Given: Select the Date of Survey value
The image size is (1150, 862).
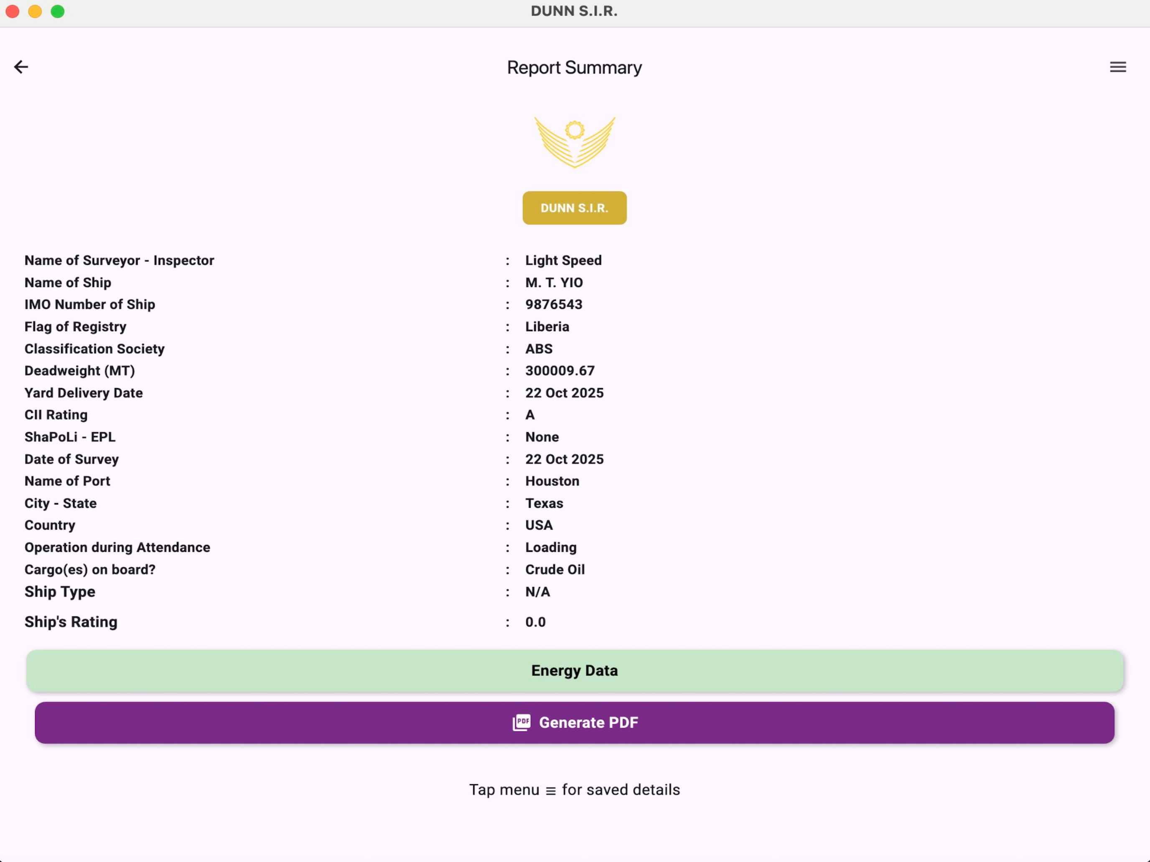Looking at the screenshot, I should 564,459.
